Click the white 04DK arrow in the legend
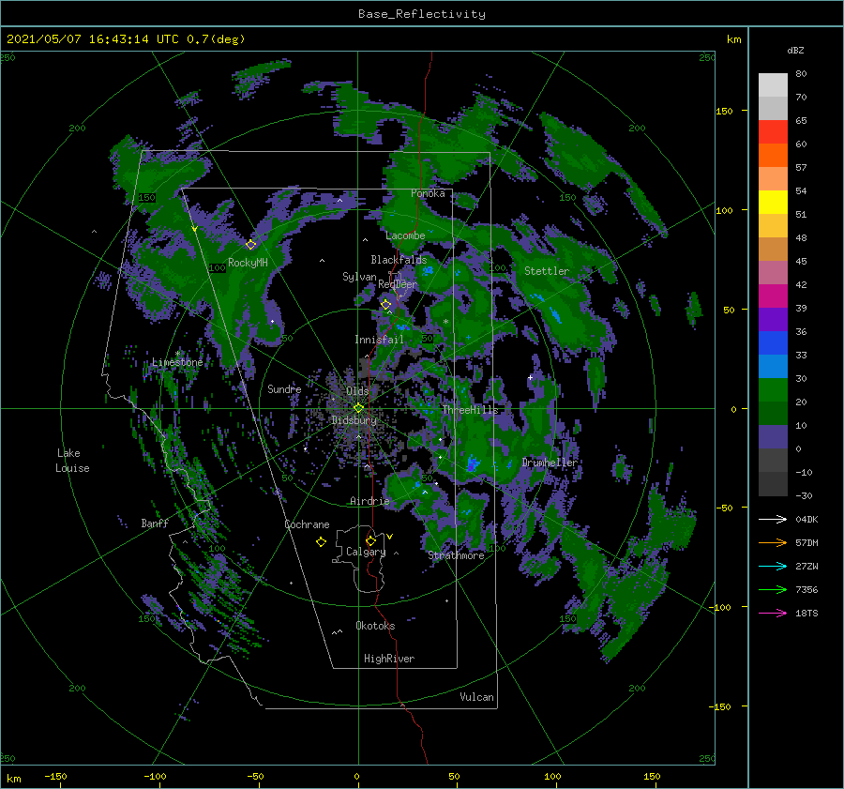 click(x=773, y=519)
